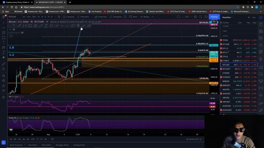Open chart settings gear icon

pyautogui.click(x=195, y=17)
